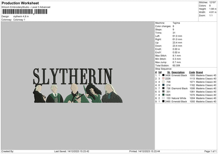The width and height of the screenshot is (218, 154).
Task: Select the pink thread swatch, code 1113
Action: pyautogui.click(x=163, y=78)
